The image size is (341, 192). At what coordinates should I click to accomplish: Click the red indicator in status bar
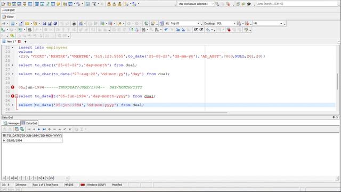[x=83, y=185]
